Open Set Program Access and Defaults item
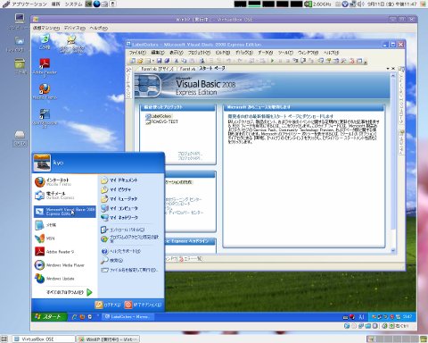Image resolution: width=428 pixels, height=343 pixels. [x=129, y=238]
